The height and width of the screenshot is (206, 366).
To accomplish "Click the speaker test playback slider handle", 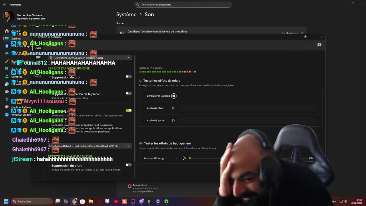I will [190, 158].
